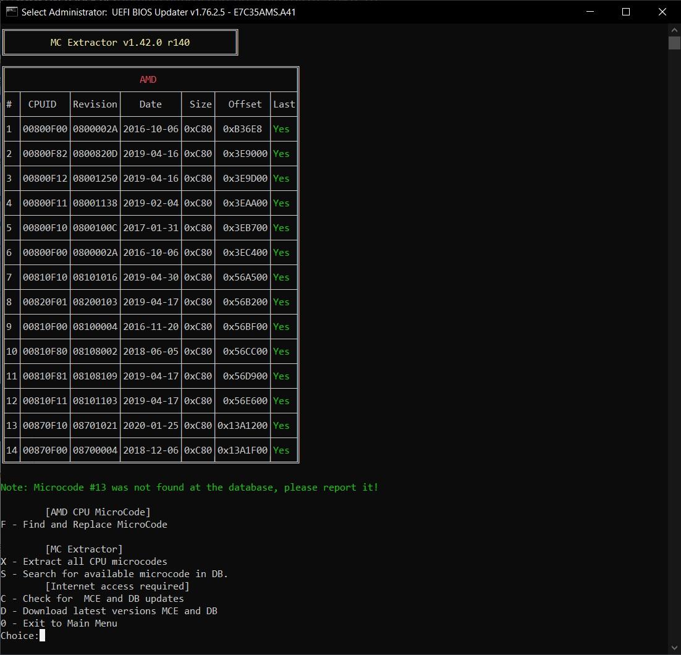Select CPUID 00810F11 cell
Image resolution: width=681 pixels, height=655 pixels.
click(x=45, y=401)
